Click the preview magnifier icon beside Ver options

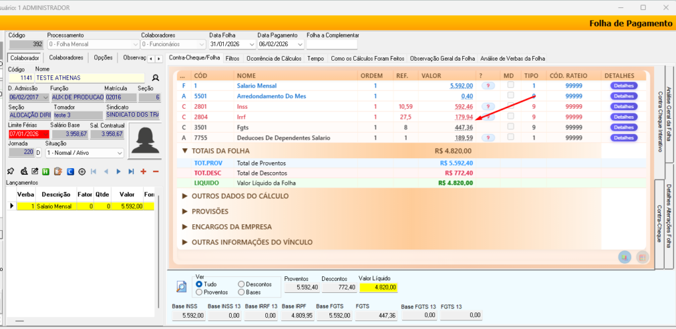point(182,286)
